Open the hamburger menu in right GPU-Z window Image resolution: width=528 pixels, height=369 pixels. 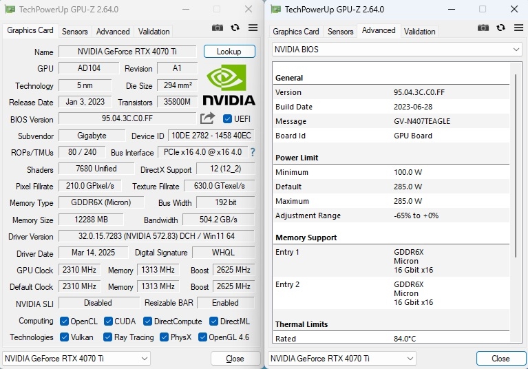click(518, 28)
